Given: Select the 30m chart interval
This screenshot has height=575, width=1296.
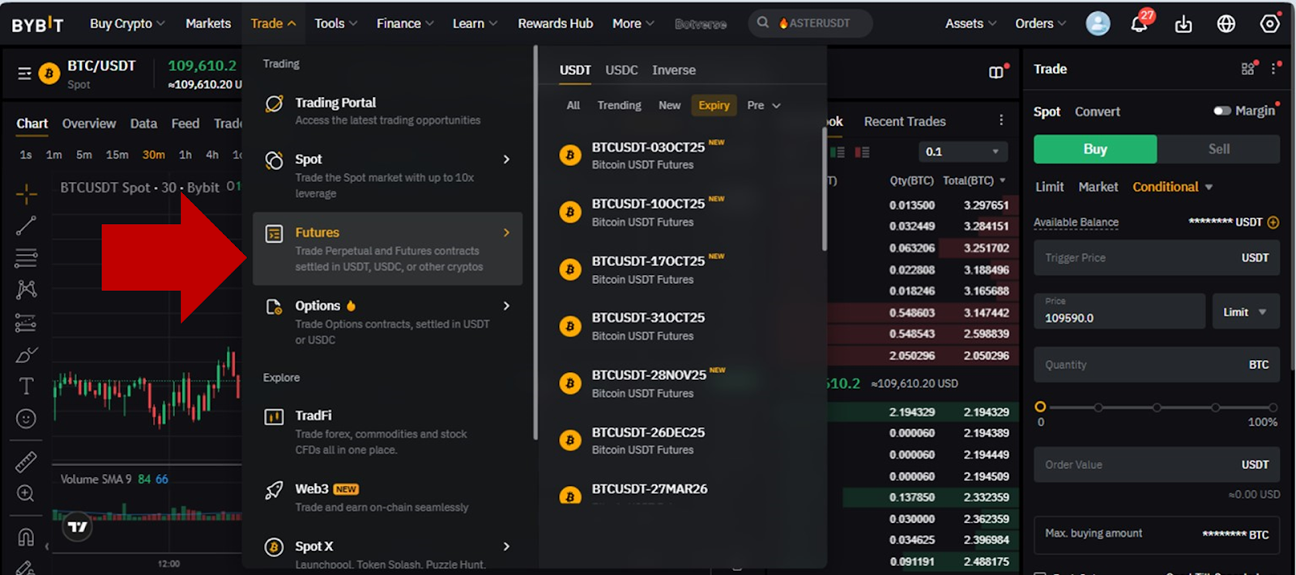Looking at the screenshot, I should click(x=154, y=154).
